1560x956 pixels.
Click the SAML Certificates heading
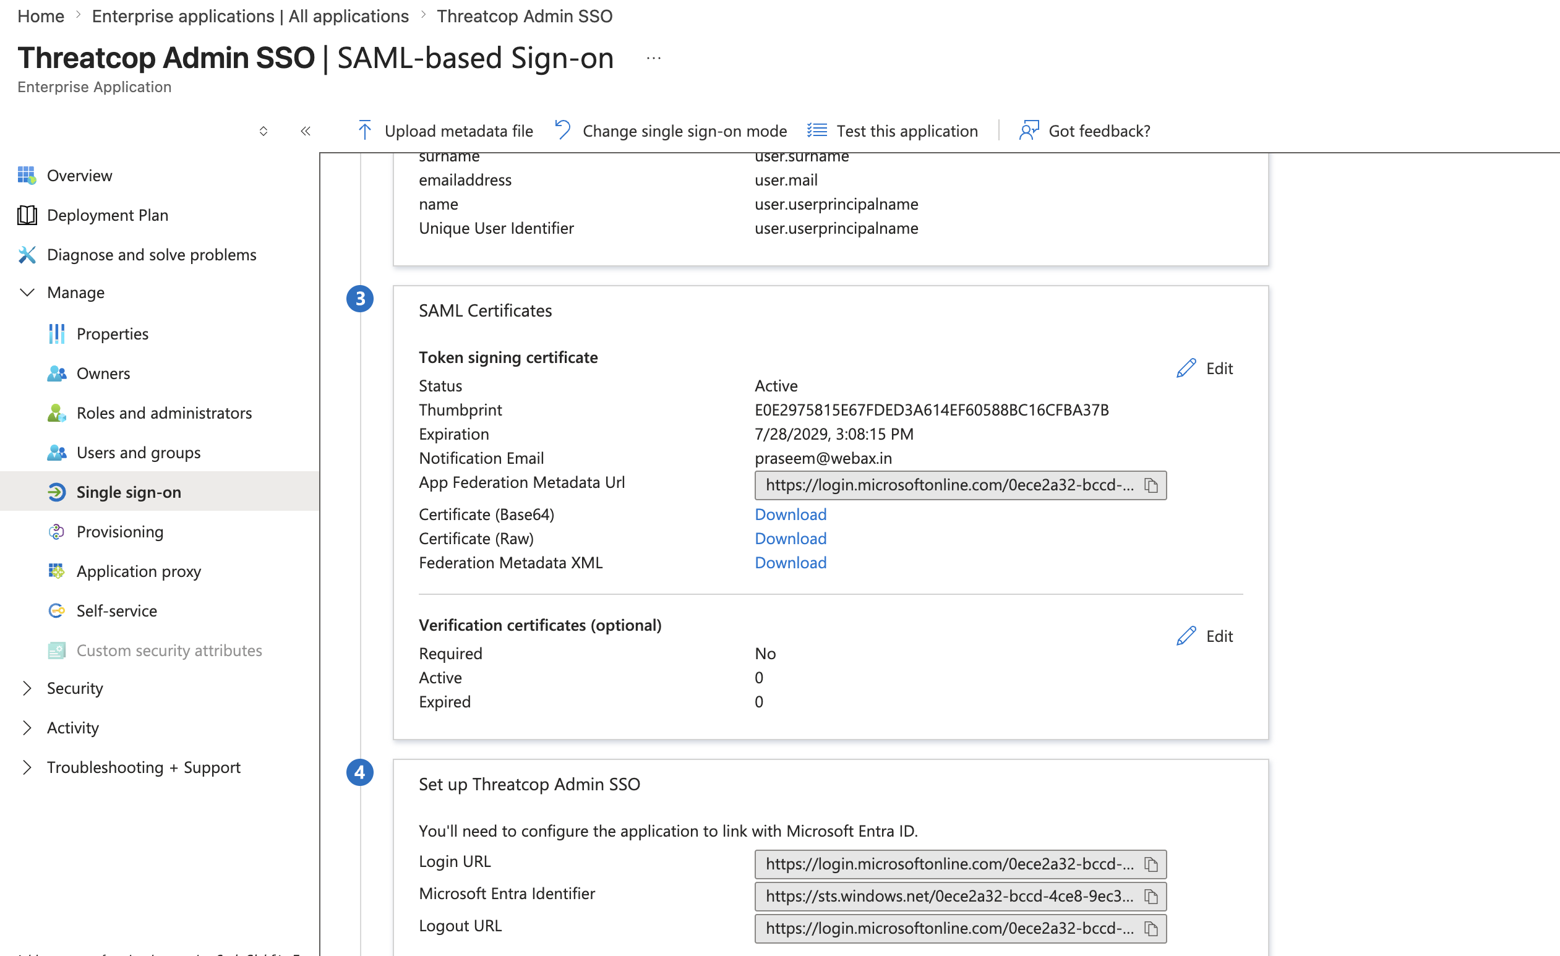(x=485, y=310)
